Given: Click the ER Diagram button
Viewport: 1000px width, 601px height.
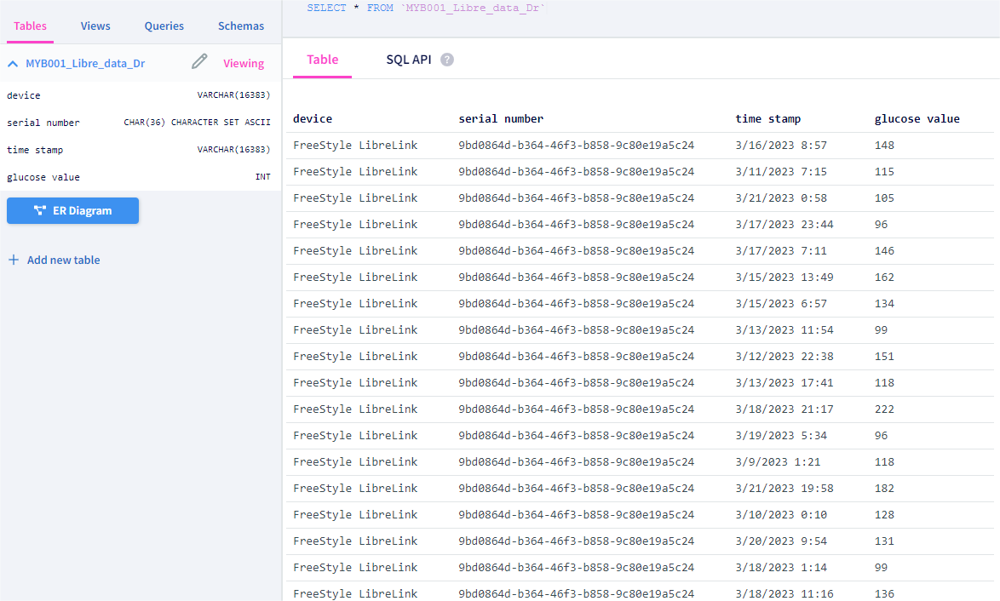Looking at the screenshot, I should tap(72, 211).
